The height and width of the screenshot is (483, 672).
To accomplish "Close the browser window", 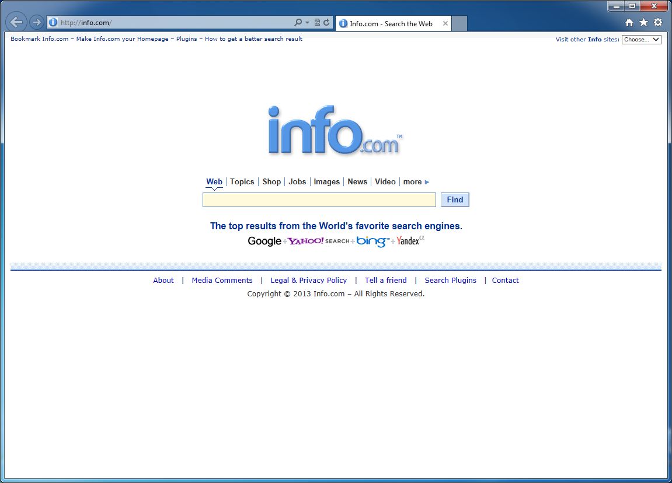I will click(654, 6).
